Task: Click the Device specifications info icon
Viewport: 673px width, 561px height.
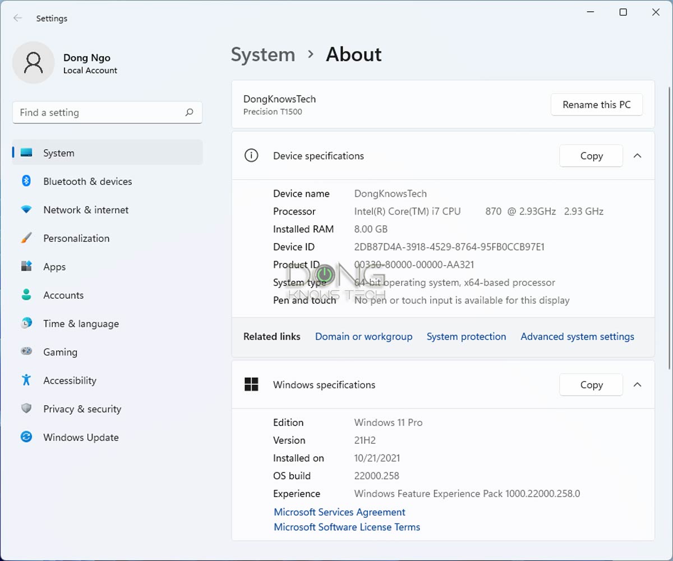Action: point(251,156)
